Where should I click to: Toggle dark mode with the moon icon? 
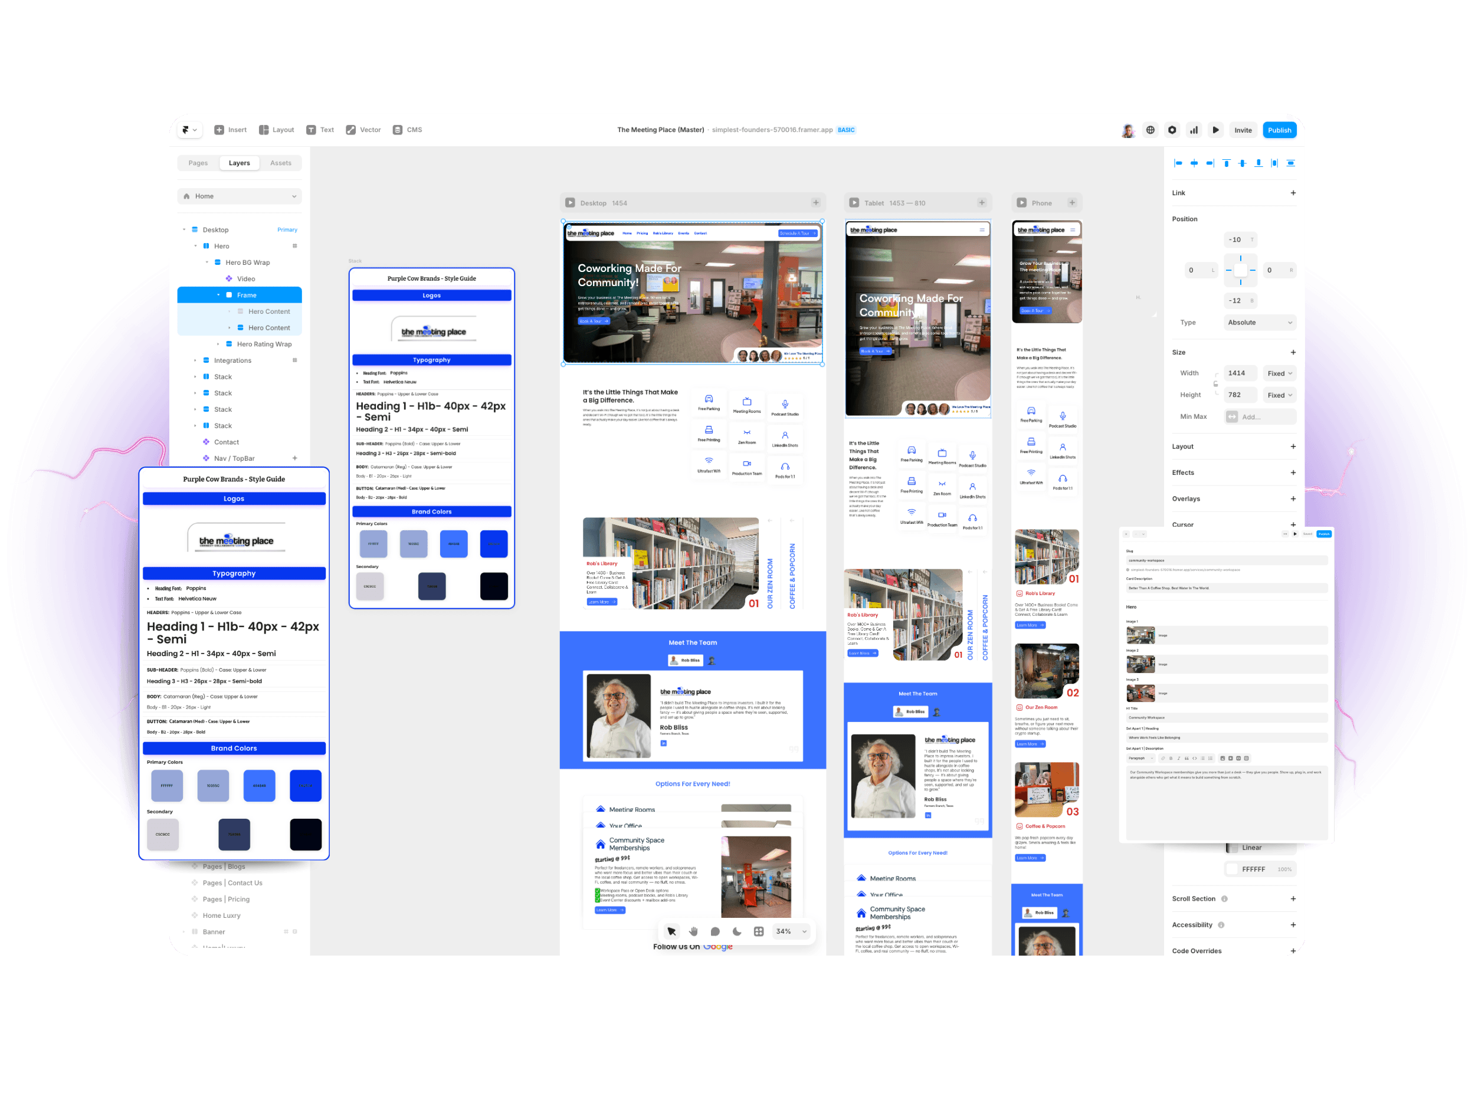[x=737, y=931]
